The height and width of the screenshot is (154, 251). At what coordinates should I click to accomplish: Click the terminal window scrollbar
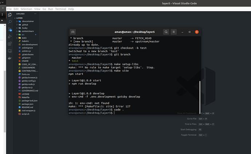(200, 97)
